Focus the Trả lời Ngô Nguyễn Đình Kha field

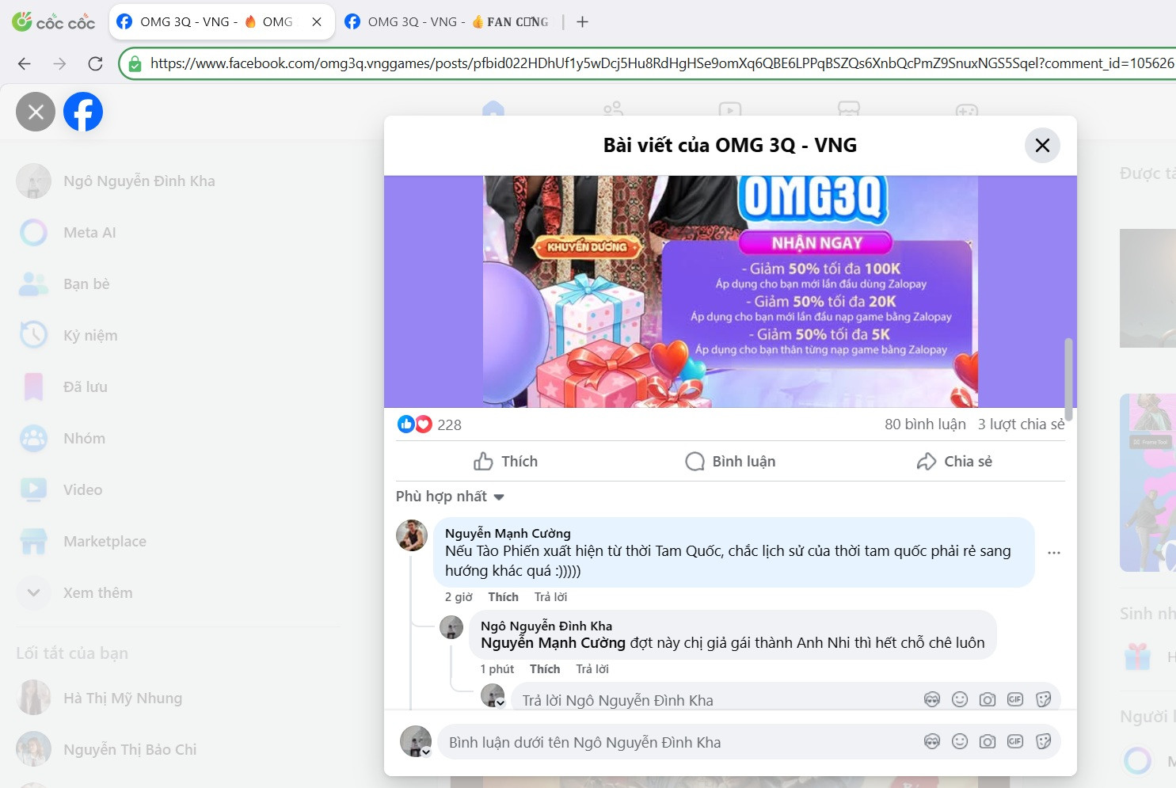tap(713, 700)
